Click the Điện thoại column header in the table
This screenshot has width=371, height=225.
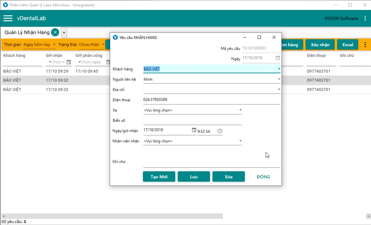tap(316, 56)
